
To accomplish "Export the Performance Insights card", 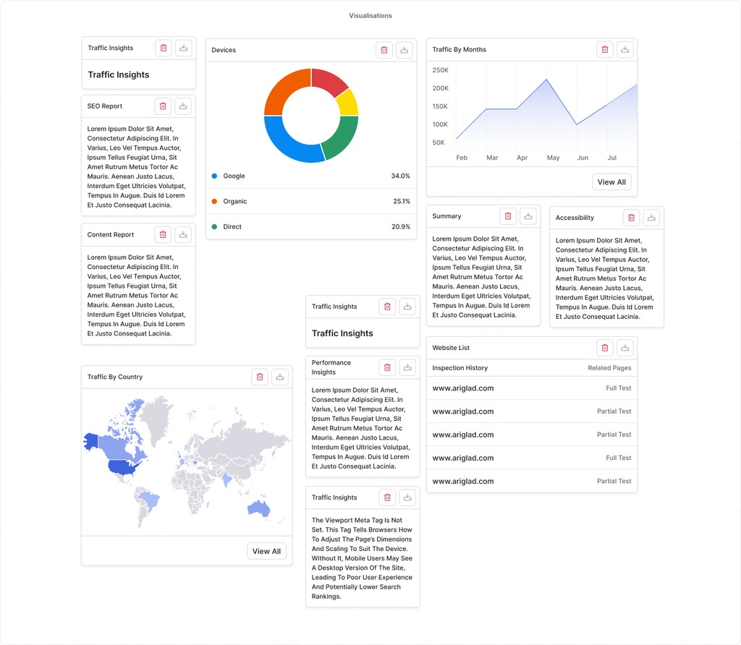I will point(407,367).
